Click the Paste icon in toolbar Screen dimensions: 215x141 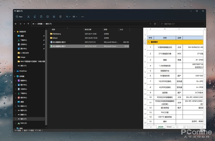pos(41,17)
